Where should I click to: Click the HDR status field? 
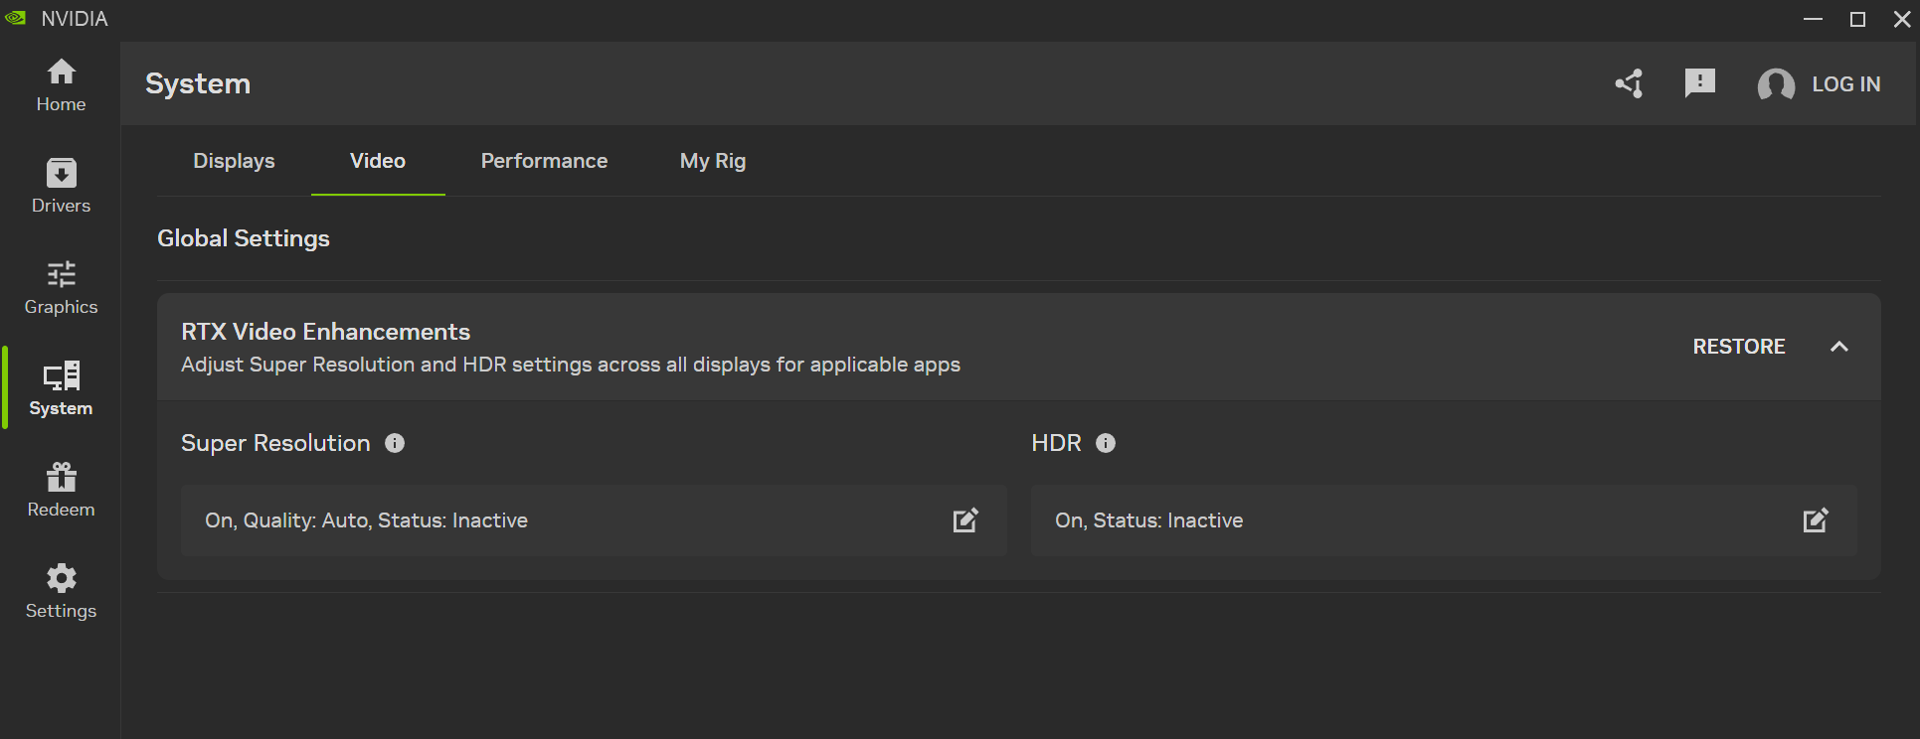1444,520
